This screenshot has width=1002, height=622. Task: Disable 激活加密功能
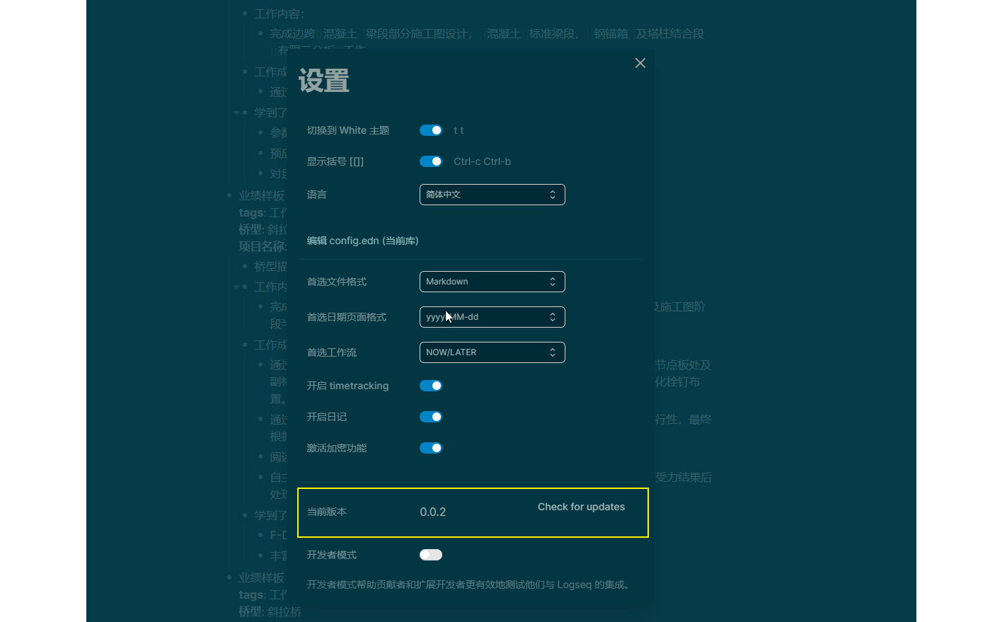(431, 447)
